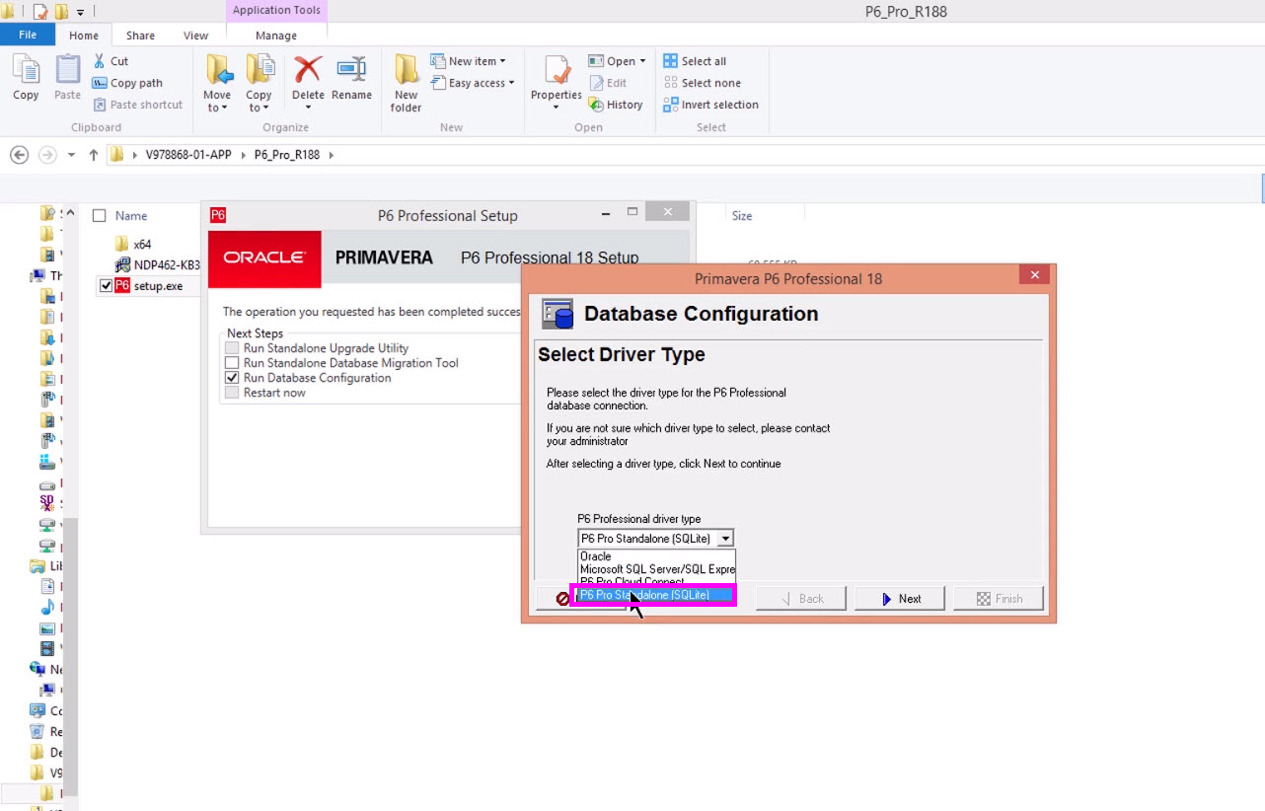
Task: Choose Microsoft SQL Server/SQL Express option
Action: [x=656, y=569]
